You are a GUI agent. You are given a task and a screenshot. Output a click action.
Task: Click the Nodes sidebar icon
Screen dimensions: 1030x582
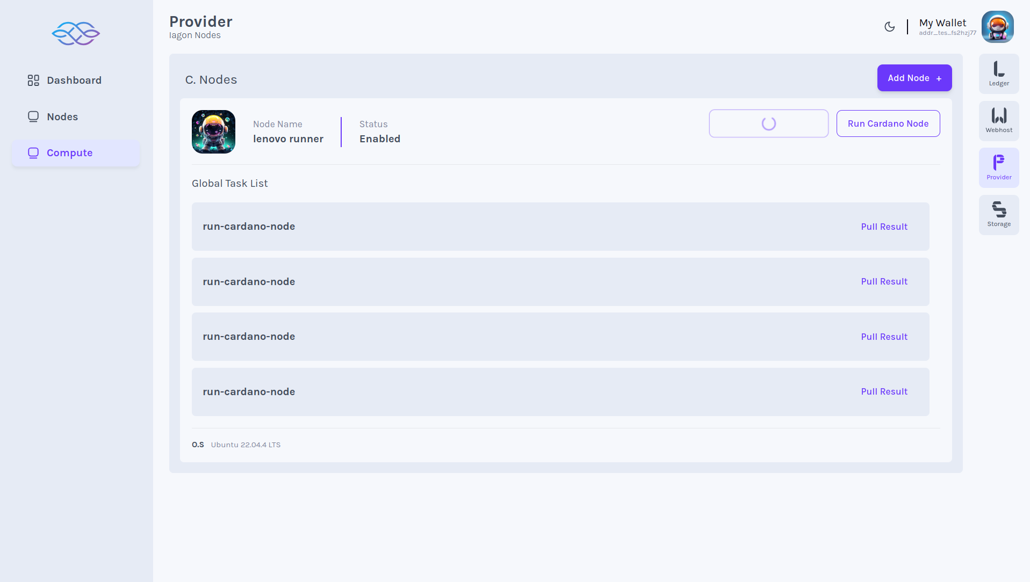(x=33, y=117)
